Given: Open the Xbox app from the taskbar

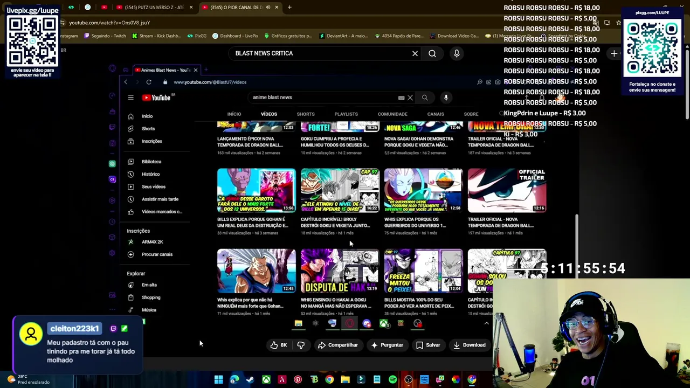Looking at the screenshot, I should click(x=266, y=379).
